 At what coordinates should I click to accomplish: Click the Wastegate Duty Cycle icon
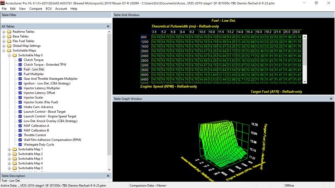[20, 145]
